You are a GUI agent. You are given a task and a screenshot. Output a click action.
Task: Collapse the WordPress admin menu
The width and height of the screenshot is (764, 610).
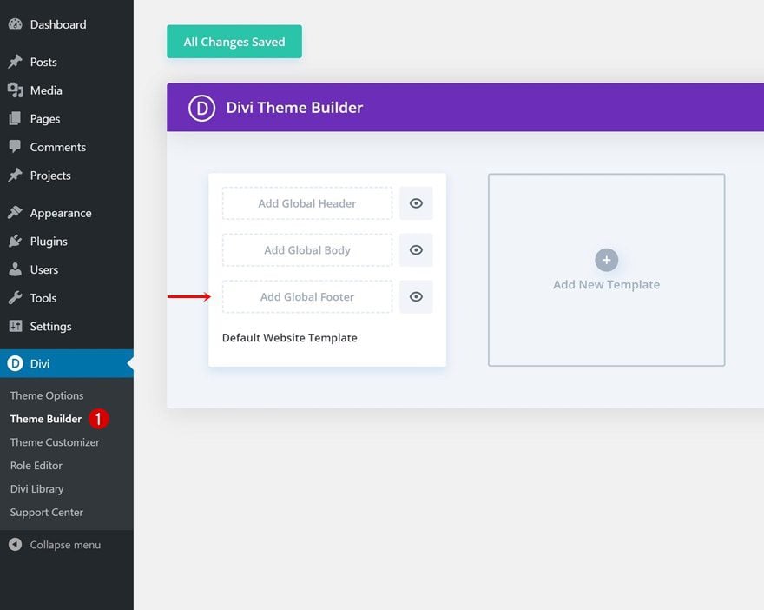click(x=55, y=545)
